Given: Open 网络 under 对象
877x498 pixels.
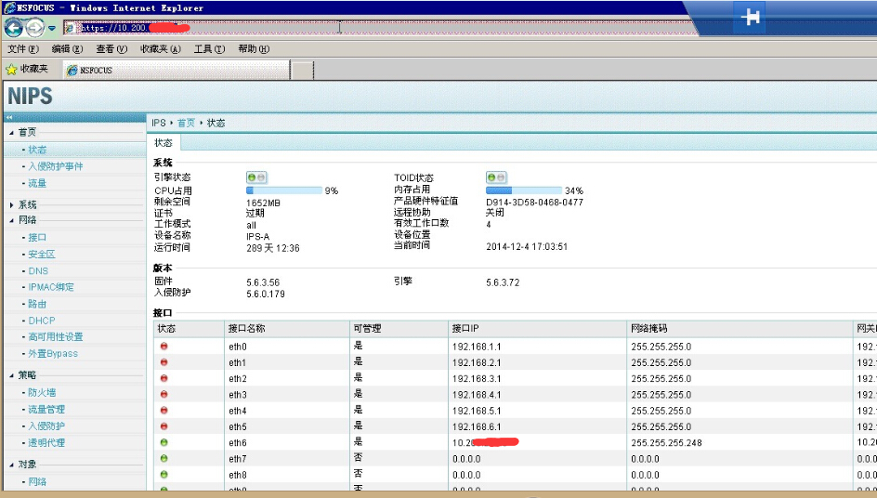Looking at the screenshot, I should pos(37,482).
